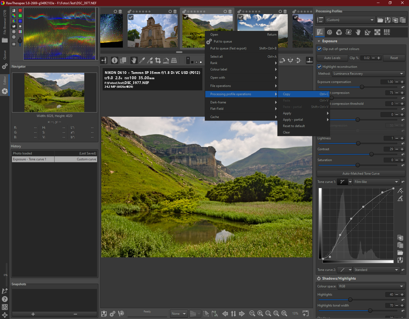Click the zoom out magnifier icon
409x319 pixels.
(252, 313)
